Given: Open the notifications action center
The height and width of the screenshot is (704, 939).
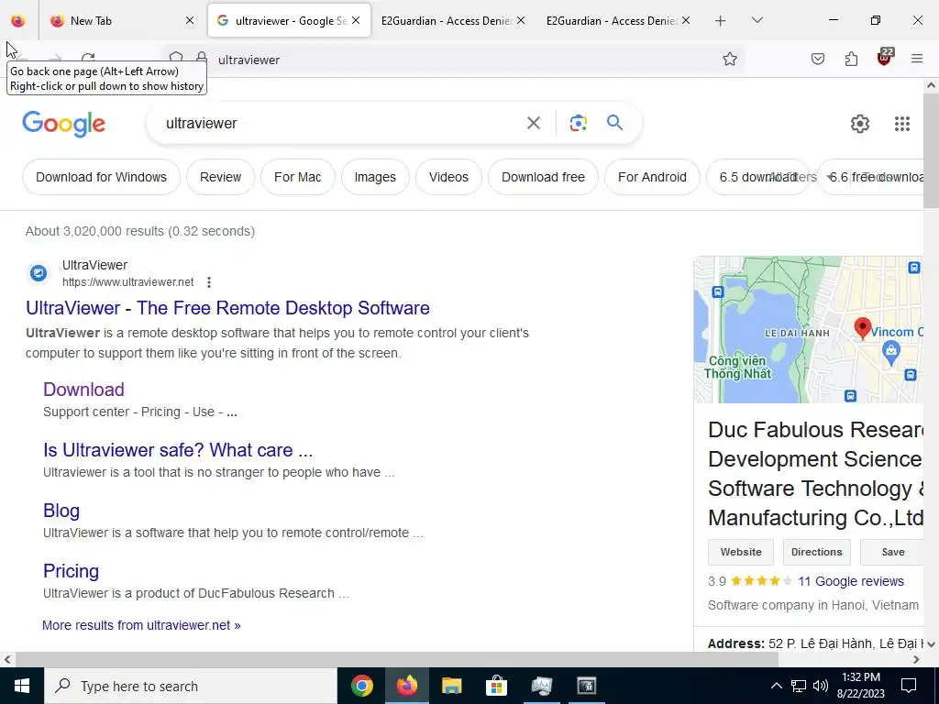Looking at the screenshot, I should (909, 686).
